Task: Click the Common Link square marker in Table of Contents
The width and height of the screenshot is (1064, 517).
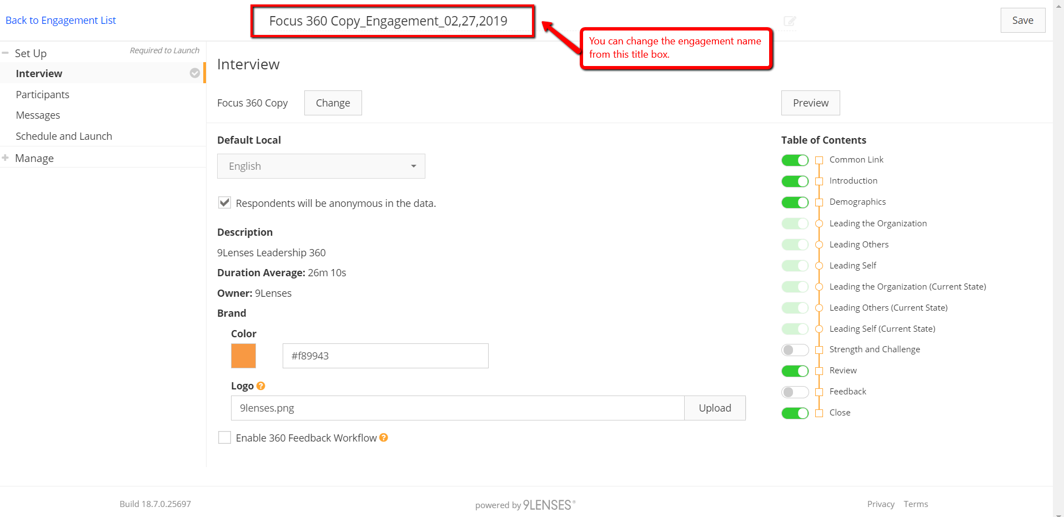Action: [819, 160]
